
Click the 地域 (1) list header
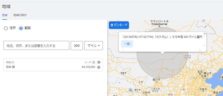[10, 62]
